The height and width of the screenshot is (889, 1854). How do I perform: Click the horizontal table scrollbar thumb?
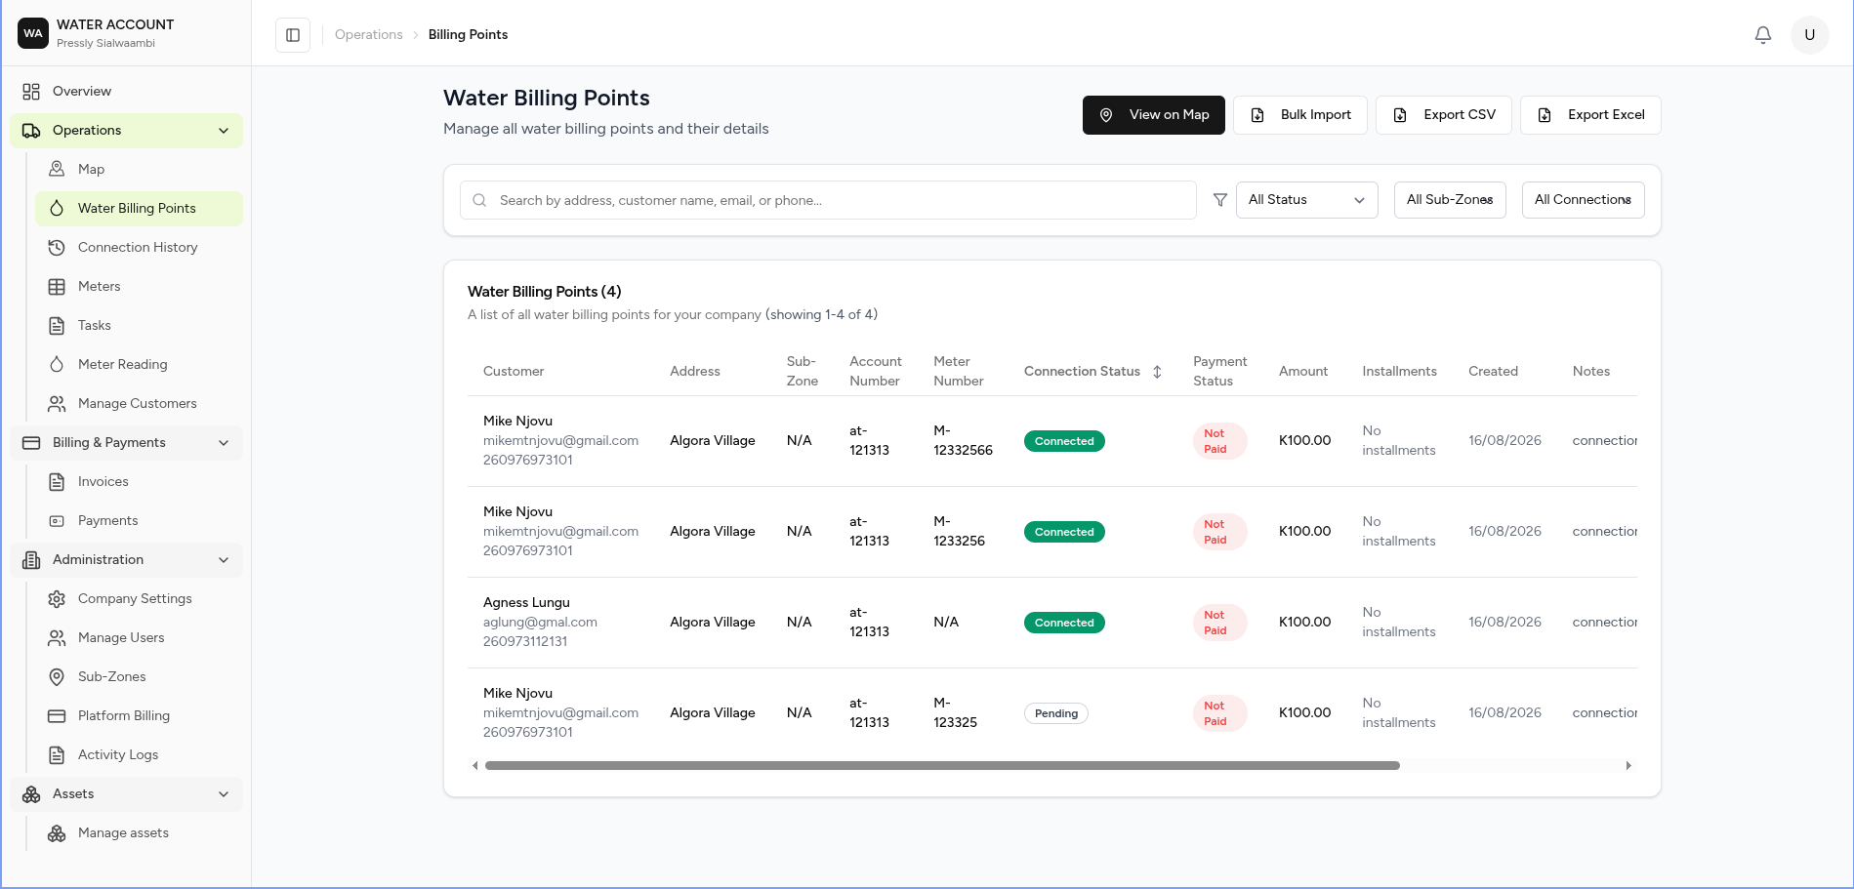pos(942,766)
